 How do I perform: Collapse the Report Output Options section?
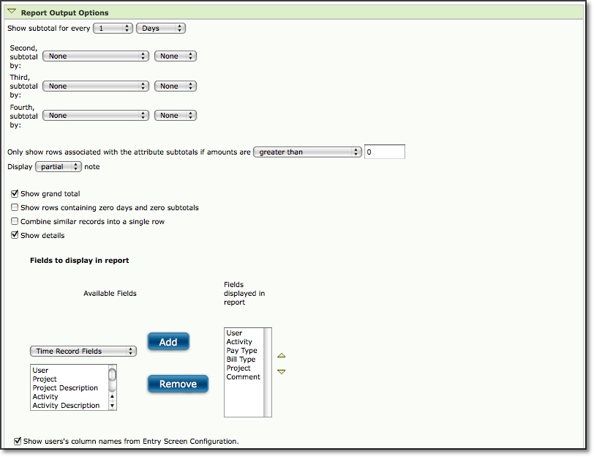(12, 12)
